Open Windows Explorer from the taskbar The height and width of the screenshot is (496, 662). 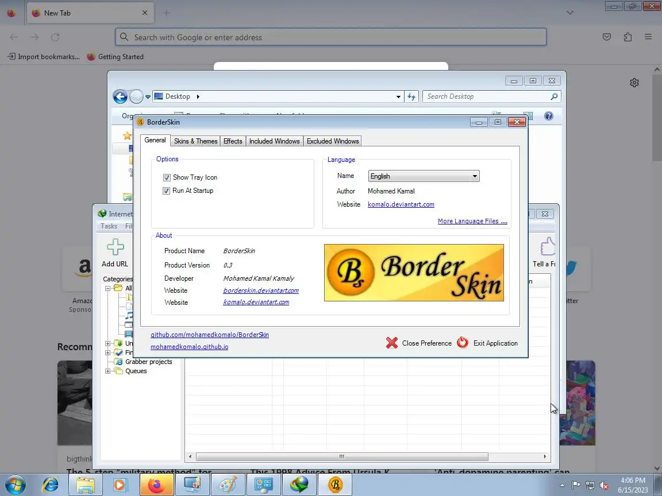click(x=85, y=485)
